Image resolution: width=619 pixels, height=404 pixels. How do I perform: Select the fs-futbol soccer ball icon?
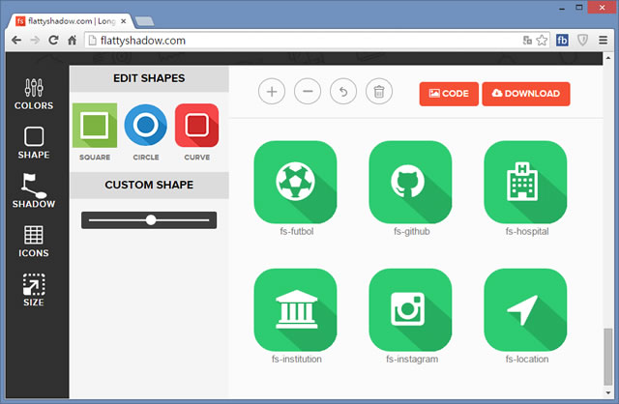pyautogui.click(x=295, y=183)
